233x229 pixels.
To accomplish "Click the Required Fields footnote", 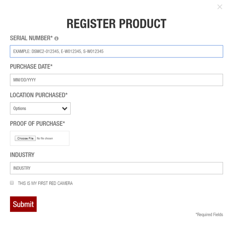I will [x=209, y=214].
